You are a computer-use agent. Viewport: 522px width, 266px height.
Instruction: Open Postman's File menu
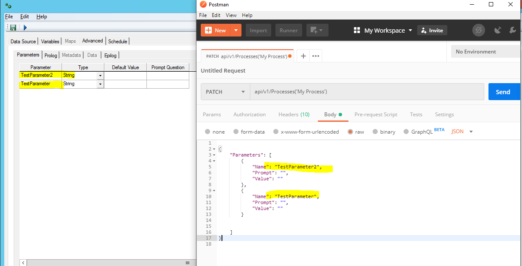coord(203,15)
